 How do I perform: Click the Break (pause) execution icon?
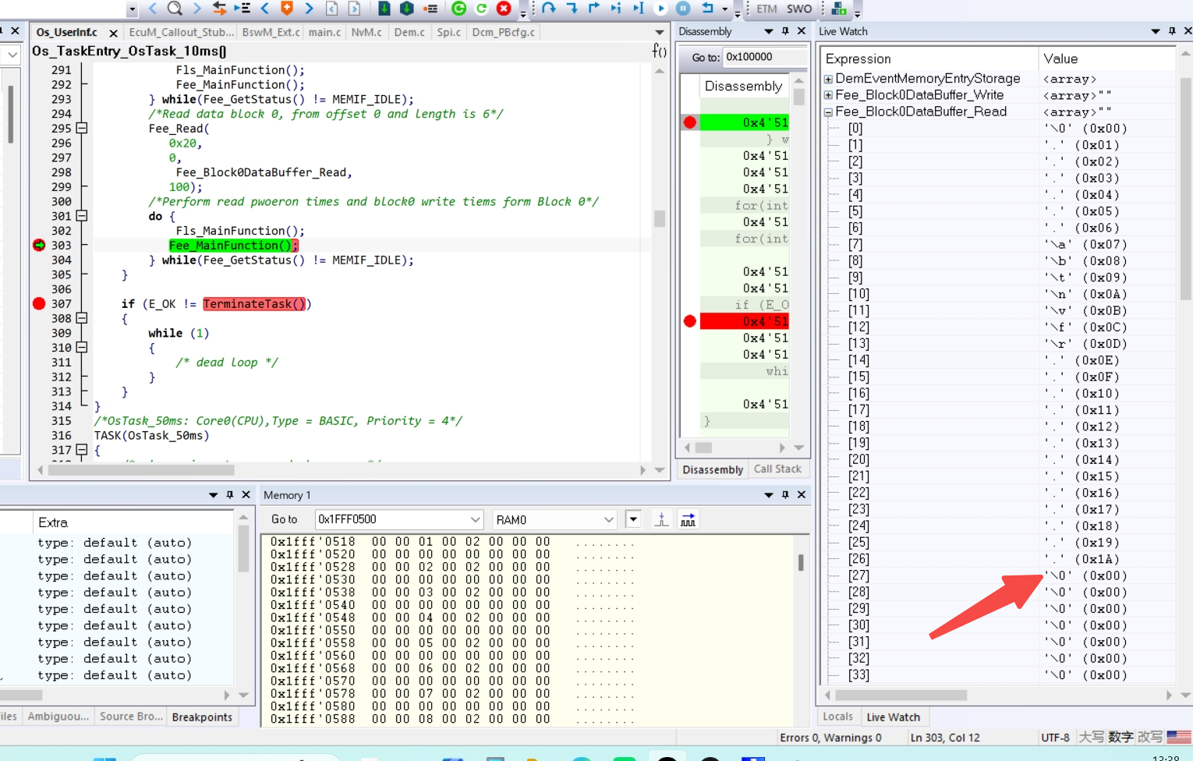click(683, 9)
